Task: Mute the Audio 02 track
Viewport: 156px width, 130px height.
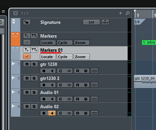Action: point(27,106)
